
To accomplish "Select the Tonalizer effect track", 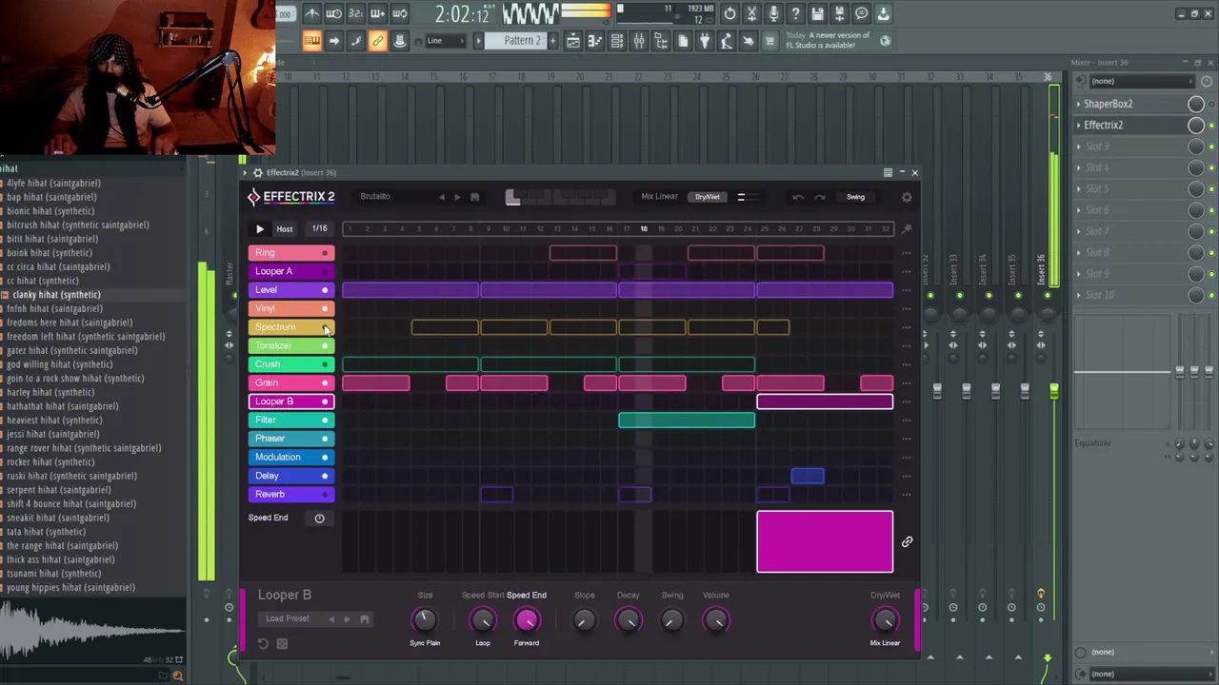I will point(291,345).
